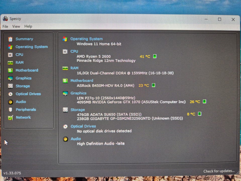
Task: Select Storage in the sidebar
Action: [23, 86]
